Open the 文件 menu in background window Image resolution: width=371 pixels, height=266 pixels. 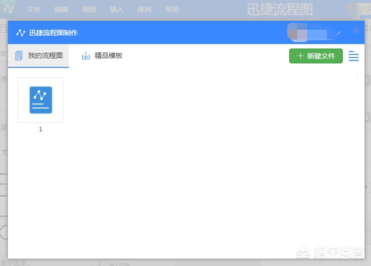click(x=34, y=9)
